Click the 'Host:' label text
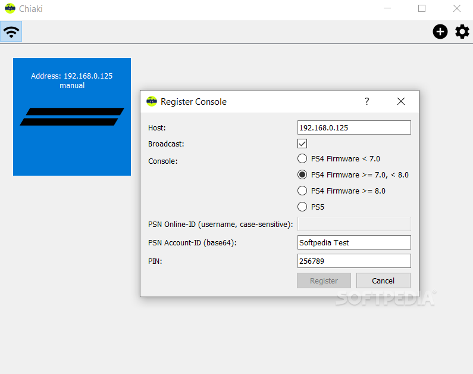This screenshot has width=473, height=374. click(157, 128)
